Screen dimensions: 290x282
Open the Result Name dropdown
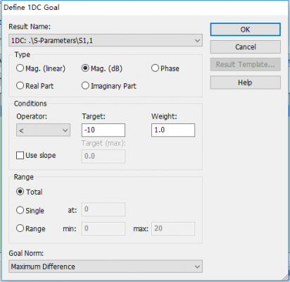point(106,40)
